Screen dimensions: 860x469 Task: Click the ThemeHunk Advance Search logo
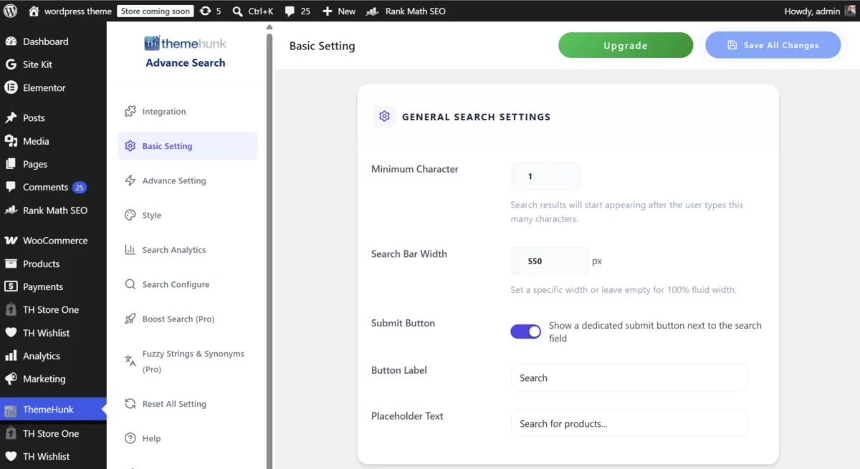point(186,52)
